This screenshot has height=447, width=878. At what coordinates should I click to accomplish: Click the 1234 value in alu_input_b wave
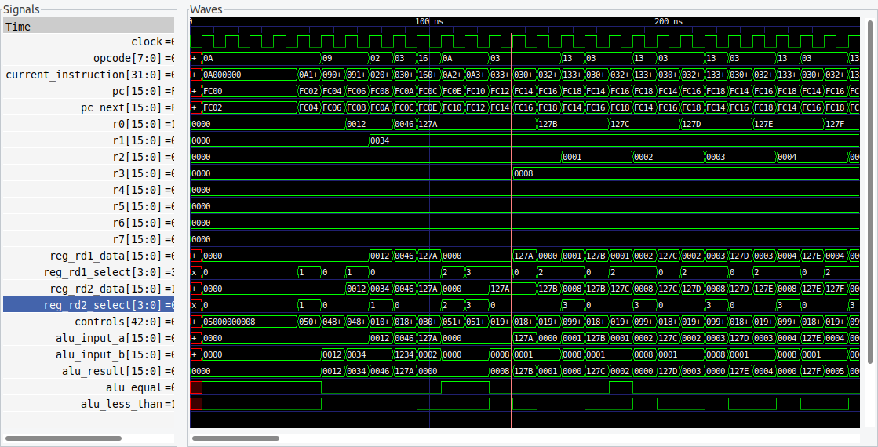pyautogui.click(x=404, y=354)
